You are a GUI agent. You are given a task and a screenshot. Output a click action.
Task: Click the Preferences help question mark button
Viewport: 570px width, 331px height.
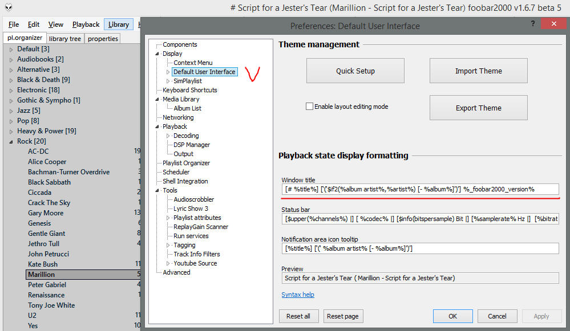[x=533, y=24]
